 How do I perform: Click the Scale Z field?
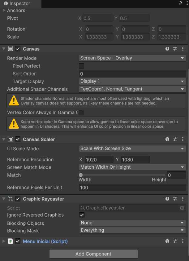coord(172,37)
